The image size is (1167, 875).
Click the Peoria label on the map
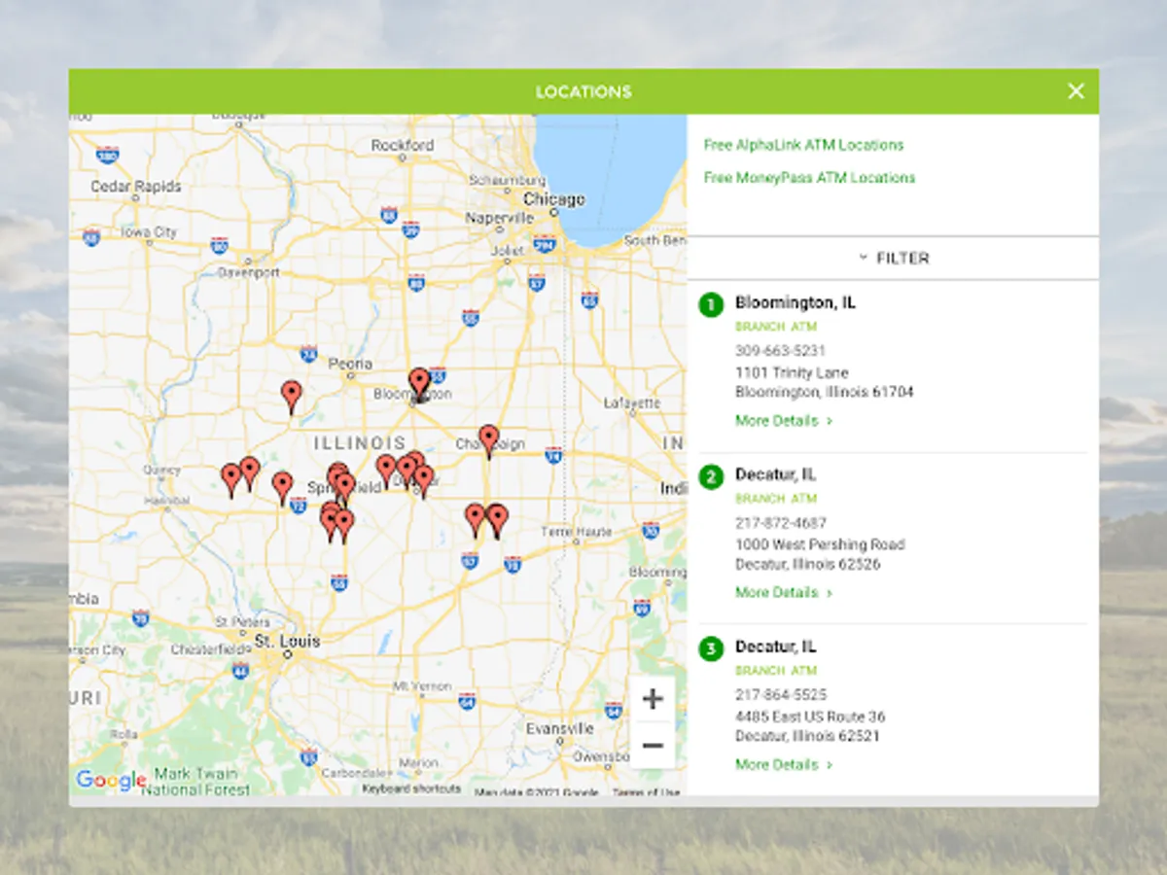point(350,364)
